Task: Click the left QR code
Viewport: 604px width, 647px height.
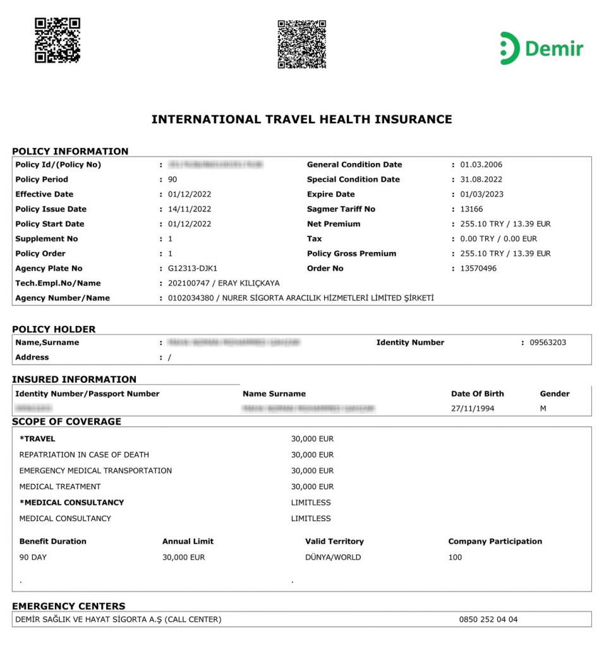Action: (57, 40)
